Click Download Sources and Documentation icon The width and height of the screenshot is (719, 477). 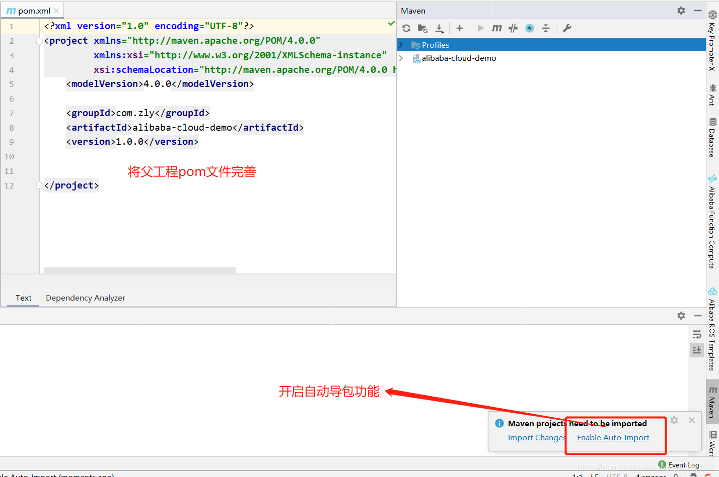[x=440, y=28]
